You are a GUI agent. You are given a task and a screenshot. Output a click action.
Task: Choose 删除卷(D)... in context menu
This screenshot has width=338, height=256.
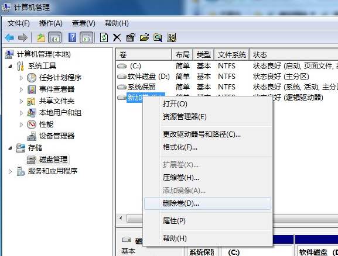click(208, 203)
